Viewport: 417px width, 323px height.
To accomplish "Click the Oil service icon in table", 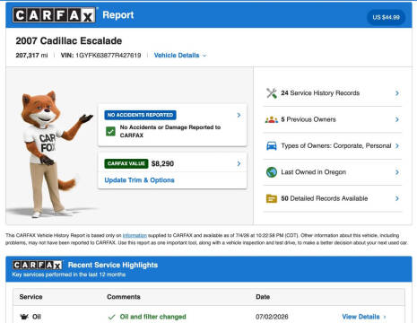I will pyautogui.click(x=24, y=317).
